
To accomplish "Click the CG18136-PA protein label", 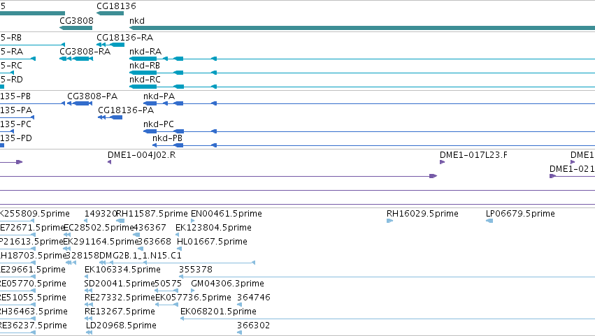I will point(126,110).
